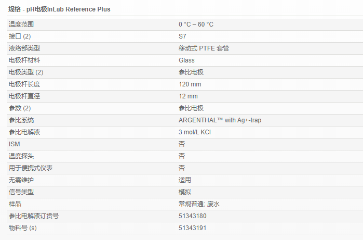Click the 3 mol/L KCl value

coord(194,132)
